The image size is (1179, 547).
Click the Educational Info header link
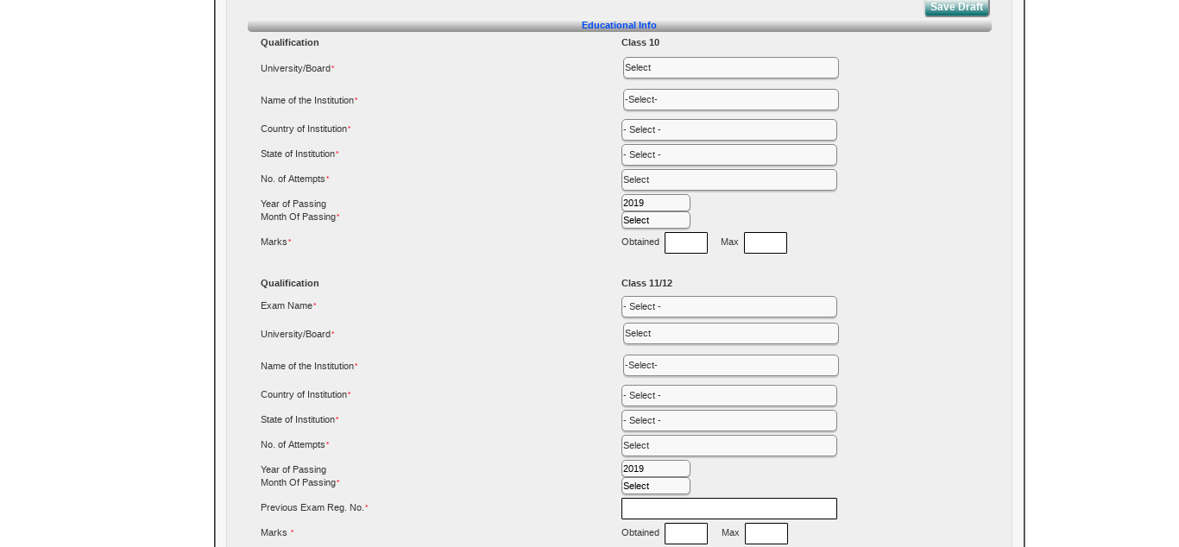point(618,25)
